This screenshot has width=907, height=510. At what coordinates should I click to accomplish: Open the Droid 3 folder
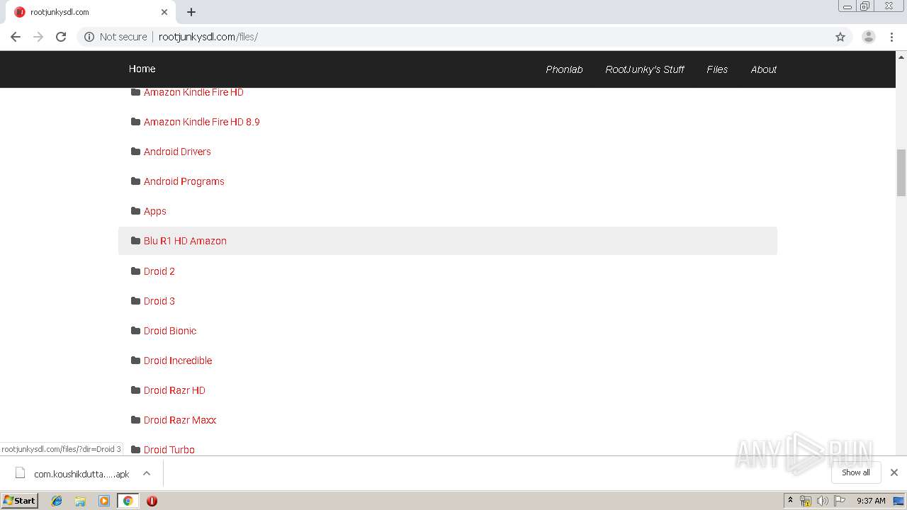(x=159, y=301)
